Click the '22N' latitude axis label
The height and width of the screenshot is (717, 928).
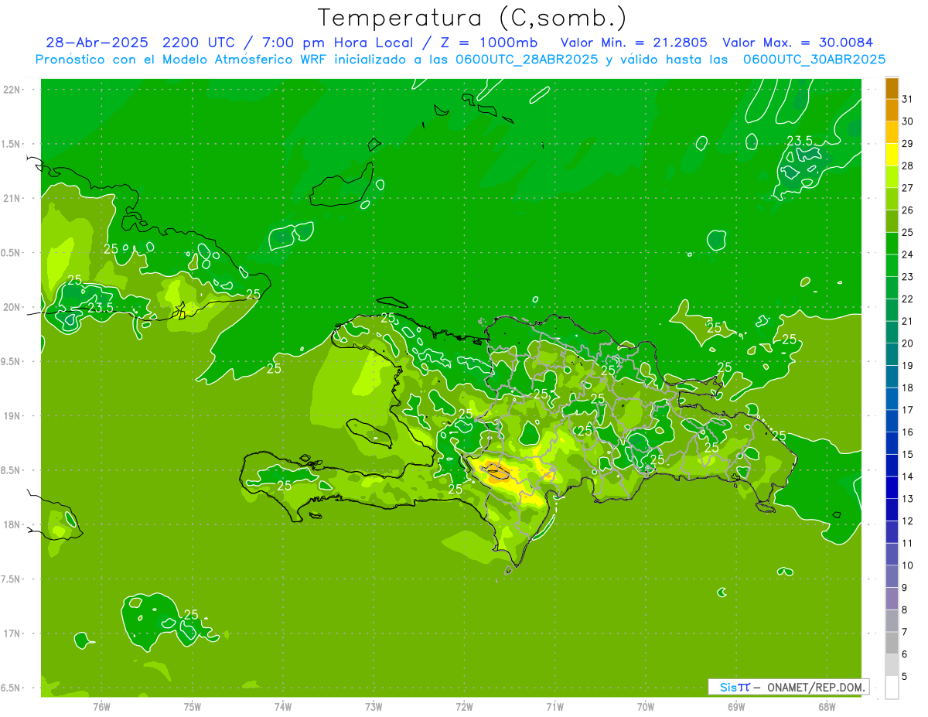pyautogui.click(x=13, y=89)
